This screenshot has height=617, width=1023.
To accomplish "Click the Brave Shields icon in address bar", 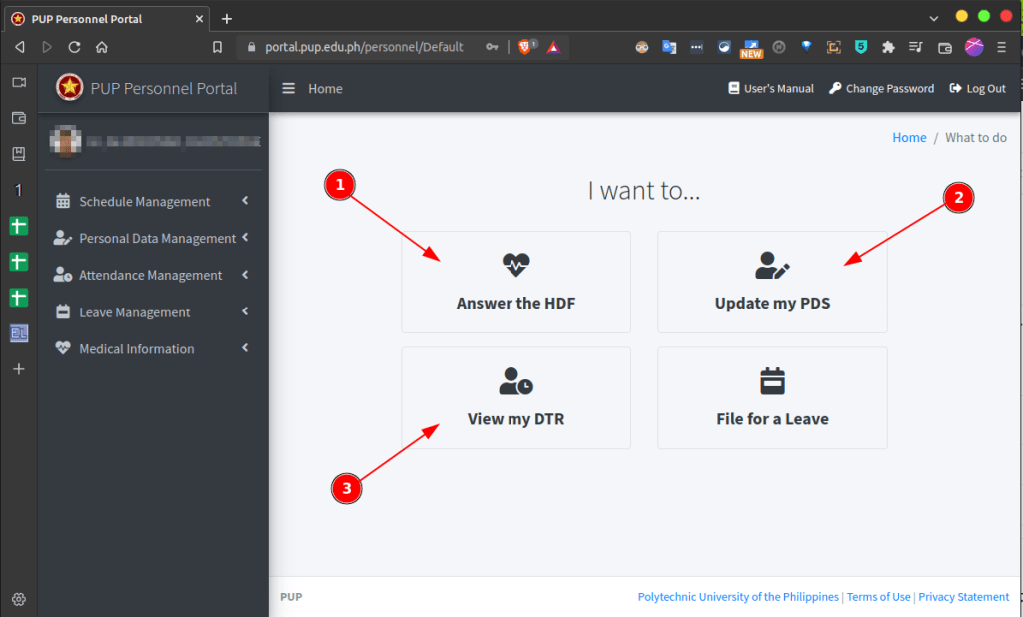I will coord(526,47).
